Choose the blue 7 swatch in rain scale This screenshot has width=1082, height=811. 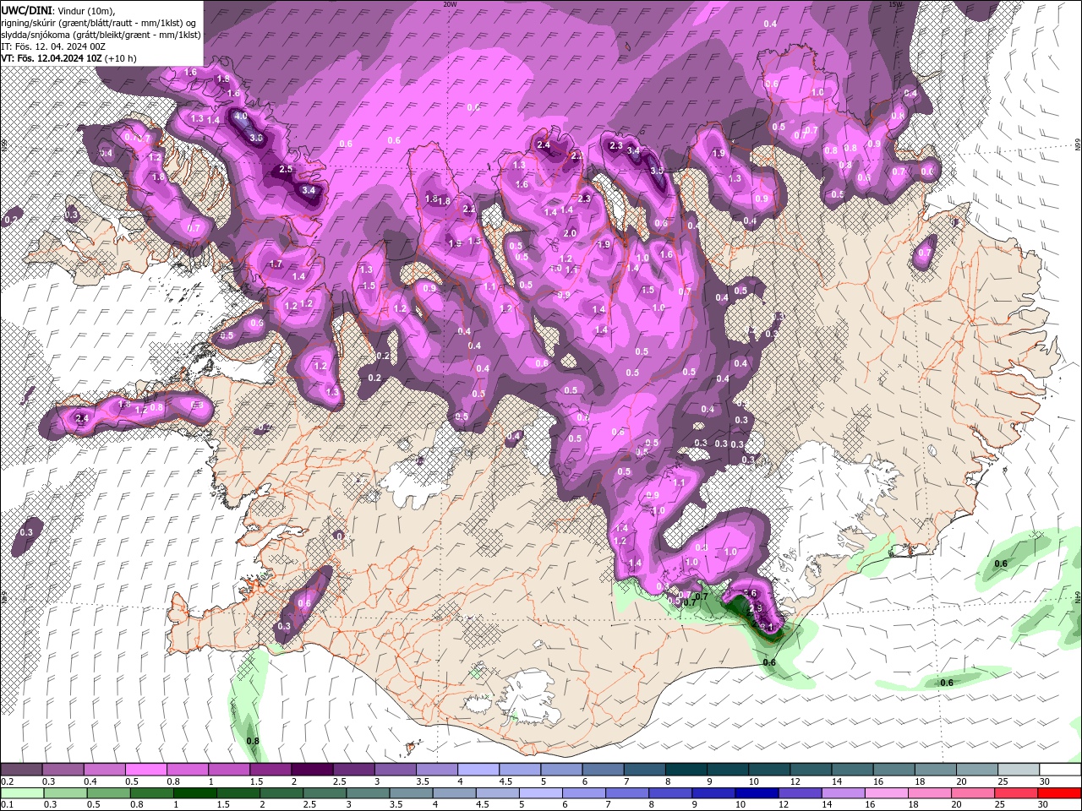pos(627,793)
